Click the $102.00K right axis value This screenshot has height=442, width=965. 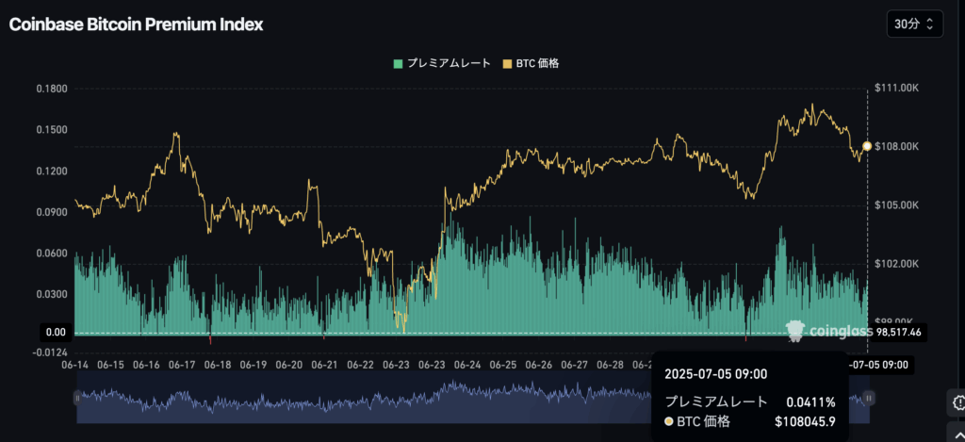point(897,264)
